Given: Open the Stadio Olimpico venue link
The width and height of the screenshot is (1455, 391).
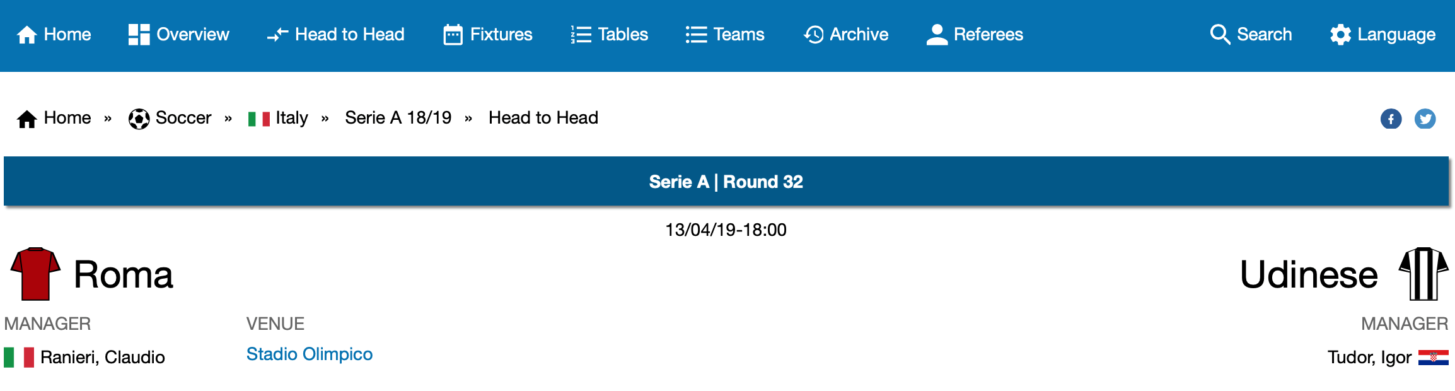Looking at the screenshot, I should point(310,354).
